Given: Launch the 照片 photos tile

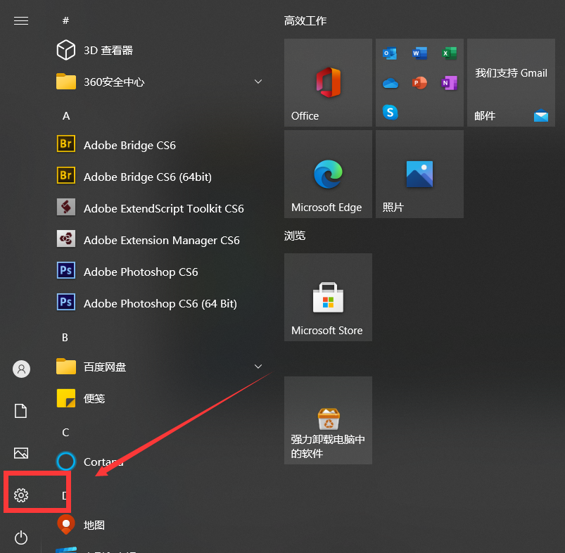Looking at the screenshot, I should tap(419, 174).
